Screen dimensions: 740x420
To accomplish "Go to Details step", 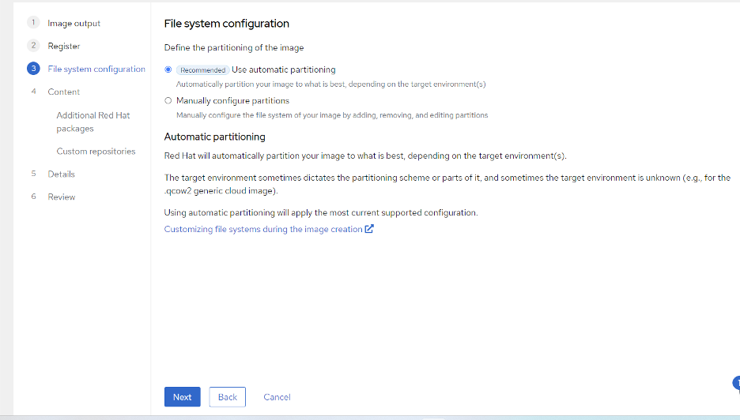I will [62, 174].
